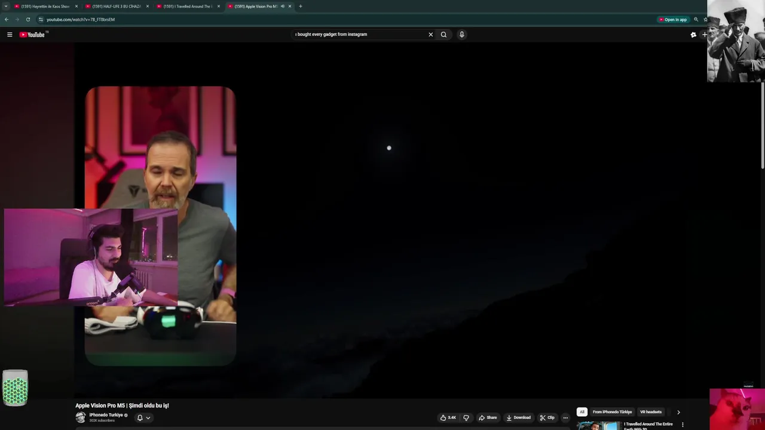The width and height of the screenshot is (765, 430).
Task: Close the Hayrettin ile Kaos Show tab
Action: [x=76, y=7]
